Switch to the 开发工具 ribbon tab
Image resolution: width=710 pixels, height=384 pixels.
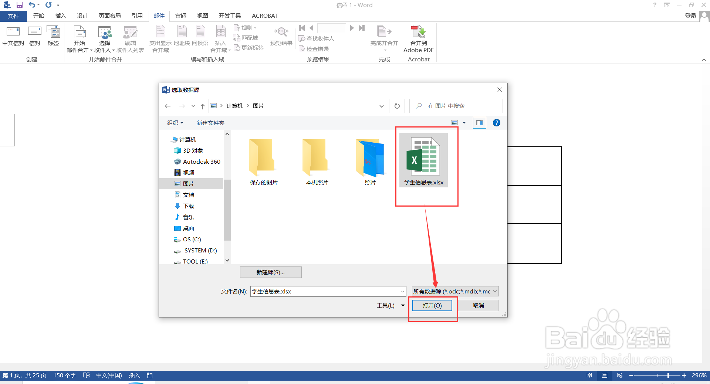(230, 16)
